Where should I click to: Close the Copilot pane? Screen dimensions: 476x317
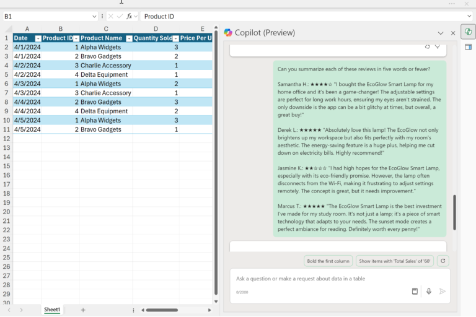point(453,33)
